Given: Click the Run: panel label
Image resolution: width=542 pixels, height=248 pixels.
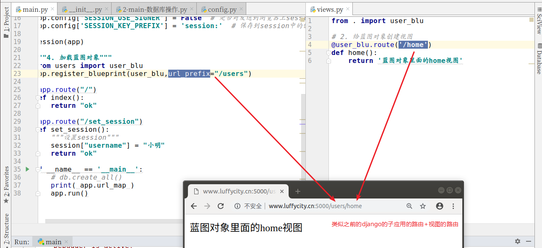Looking at the screenshot, I should click(22, 242).
